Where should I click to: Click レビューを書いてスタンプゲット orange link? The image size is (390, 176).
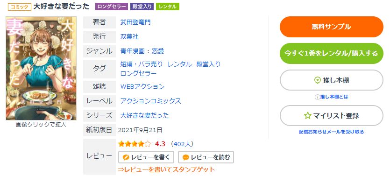tap(166, 169)
